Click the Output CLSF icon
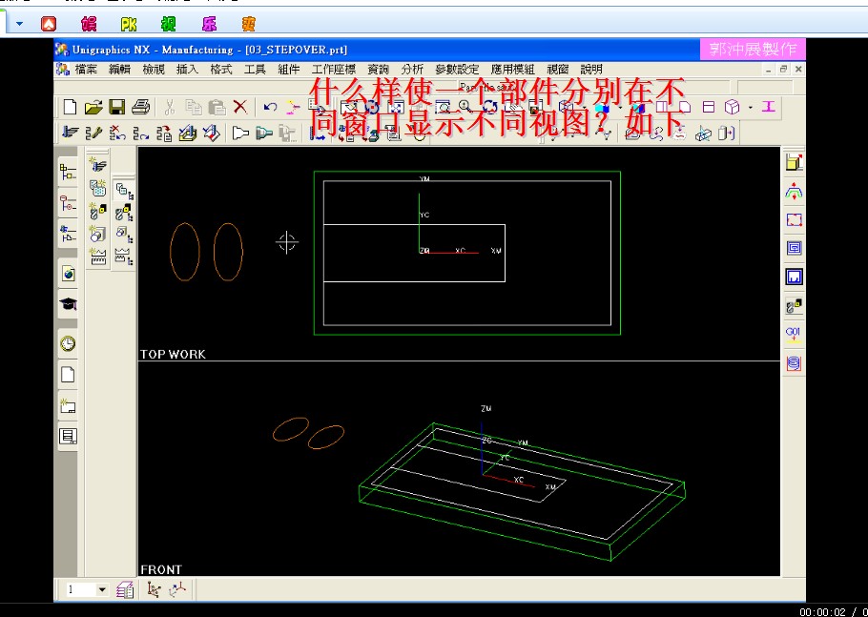Screen dimensions: 868x617 pyautogui.click(x=188, y=134)
